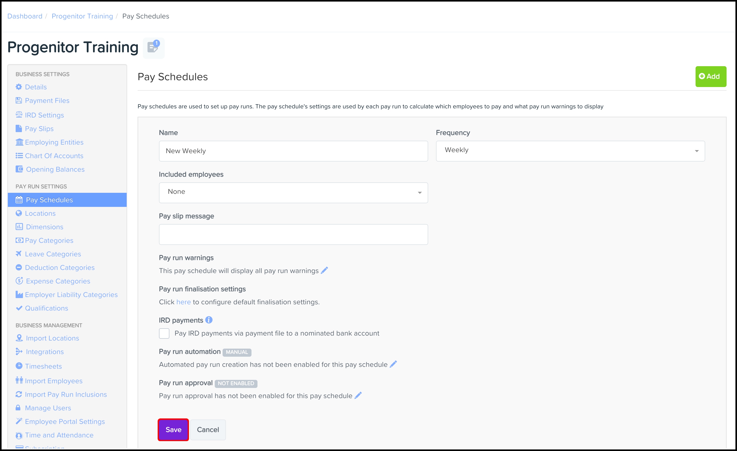The image size is (737, 451).
Task: Click the Leave Categories airplane icon
Action: point(19,254)
